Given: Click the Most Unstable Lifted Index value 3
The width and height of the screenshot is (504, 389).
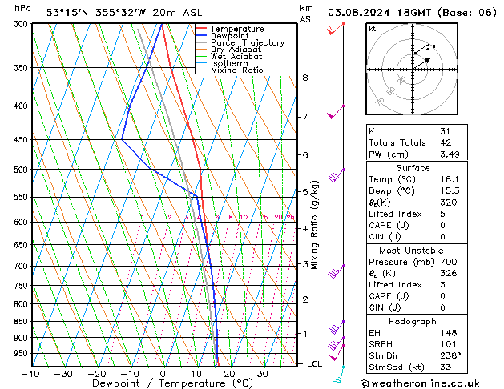Looking at the screenshot, I should point(442,285).
